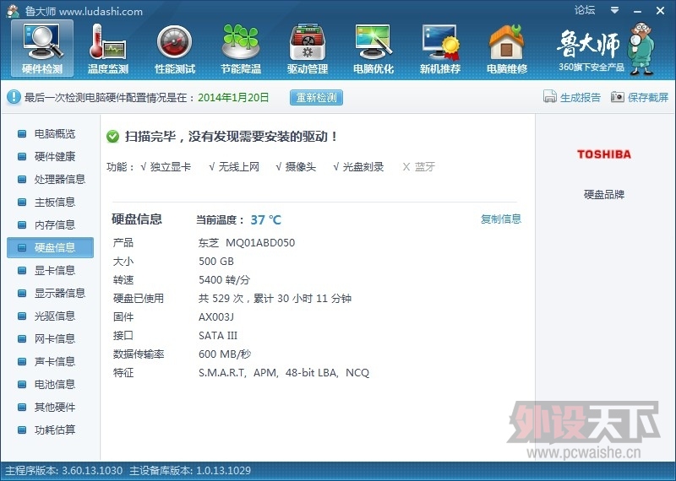
Task: Click the greyed-out 蓝牙 feature label
Action: pos(425,166)
